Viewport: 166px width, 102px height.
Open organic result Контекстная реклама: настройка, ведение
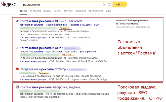[51, 87]
